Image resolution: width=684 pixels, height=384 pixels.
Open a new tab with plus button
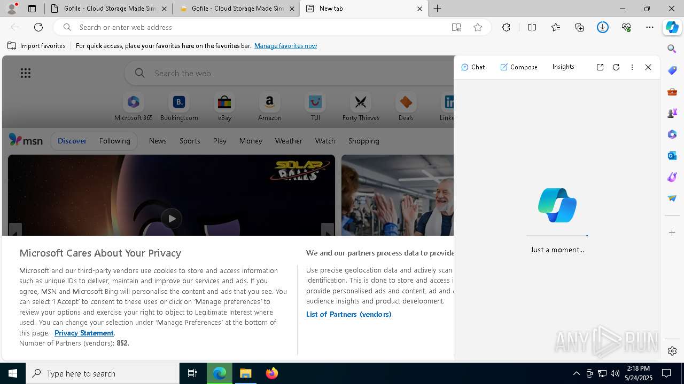(438, 9)
